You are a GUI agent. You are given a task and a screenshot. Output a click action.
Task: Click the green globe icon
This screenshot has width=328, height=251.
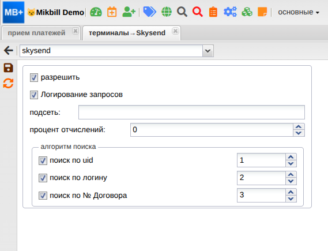pos(167,12)
